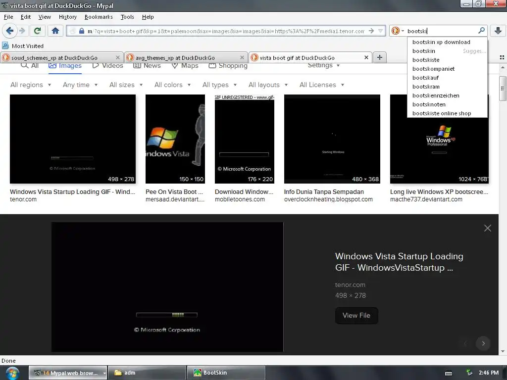Image resolution: width=507 pixels, height=380 pixels.
Task: Click the Go arrow in address bar
Action: (x=371, y=31)
